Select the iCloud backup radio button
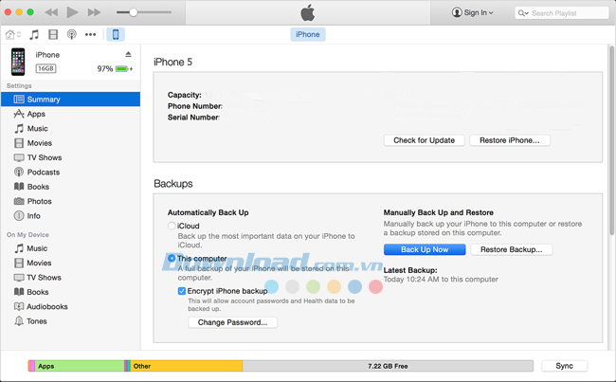 click(172, 226)
